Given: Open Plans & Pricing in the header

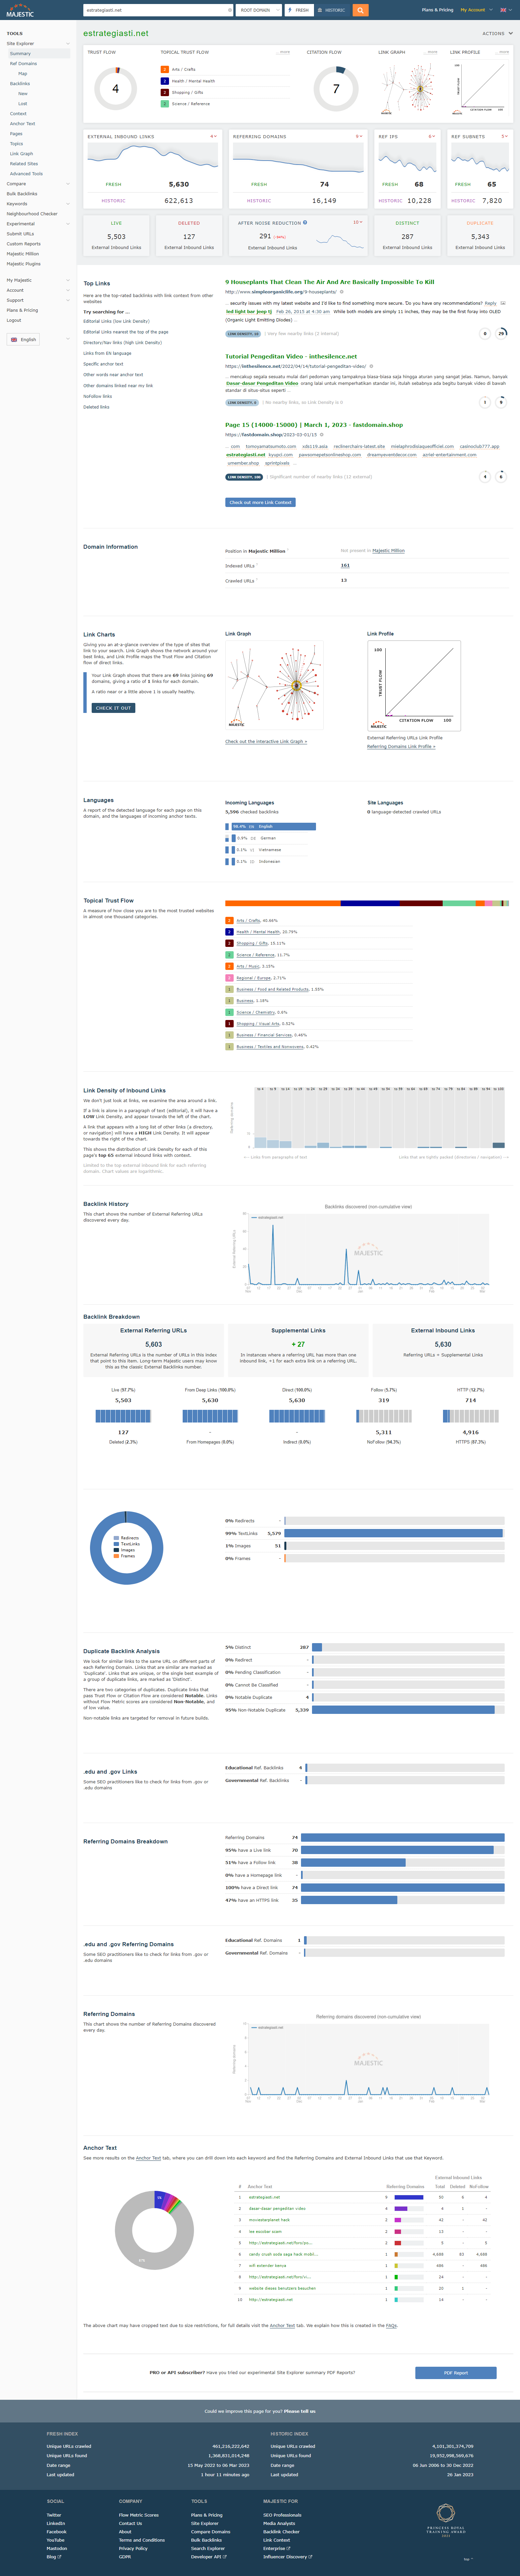Looking at the screenshot, I should click(x=437, y=10).
